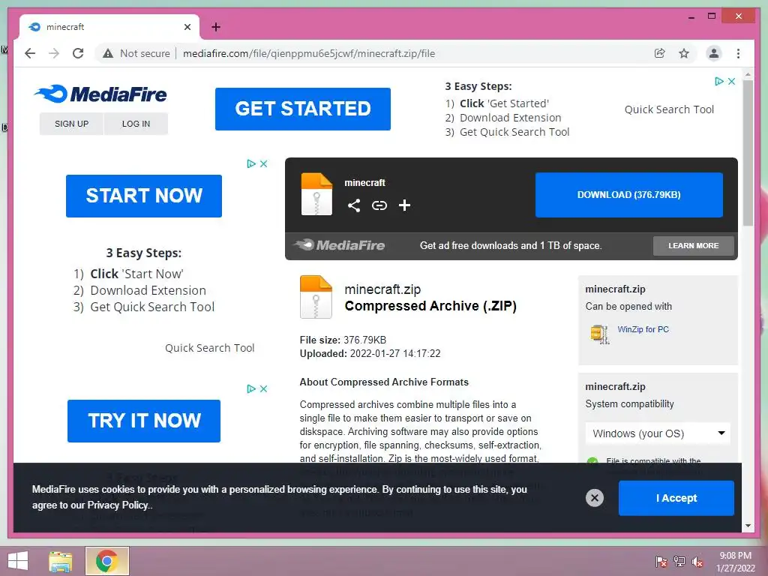
Task: Close the minecraft tab
Action: (x=187, y=27)
